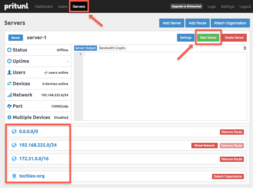Click the Port cloud upload icon
253x188 pixels.
click(x=9, y=106)
